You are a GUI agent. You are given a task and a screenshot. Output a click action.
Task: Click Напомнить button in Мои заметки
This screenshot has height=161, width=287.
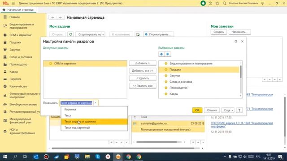pyautogui.click(x=239, y=32)
